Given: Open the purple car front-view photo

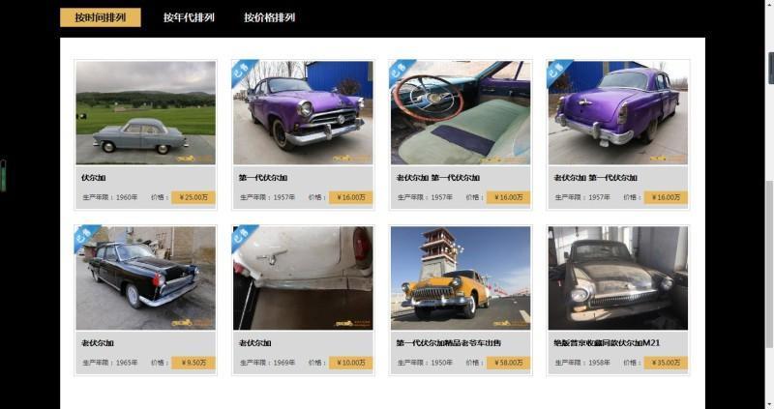Looking at the screenshot, I should tap(303, 112).
